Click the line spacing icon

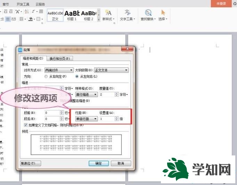22,19
